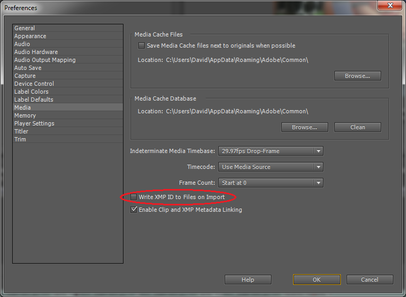The image size is (406, 297).
Task: Open Trim preferences
Action: click(x=68, y=139)
